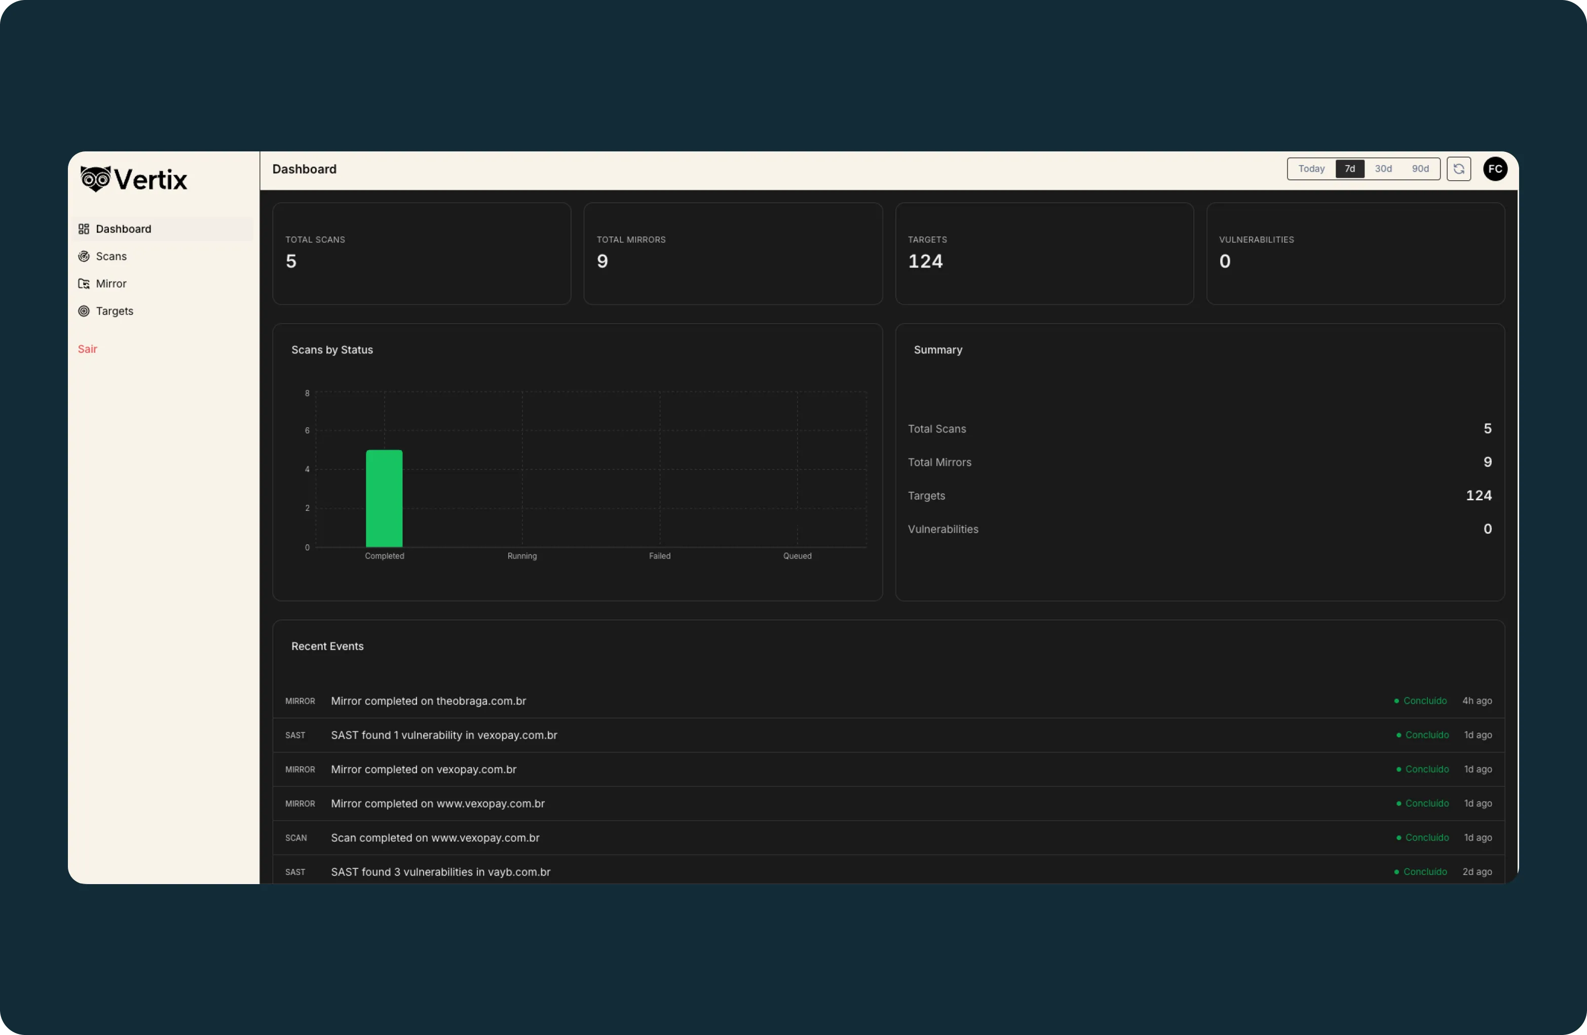
Task: Open the Scans menu item
Action: (110, 256)
